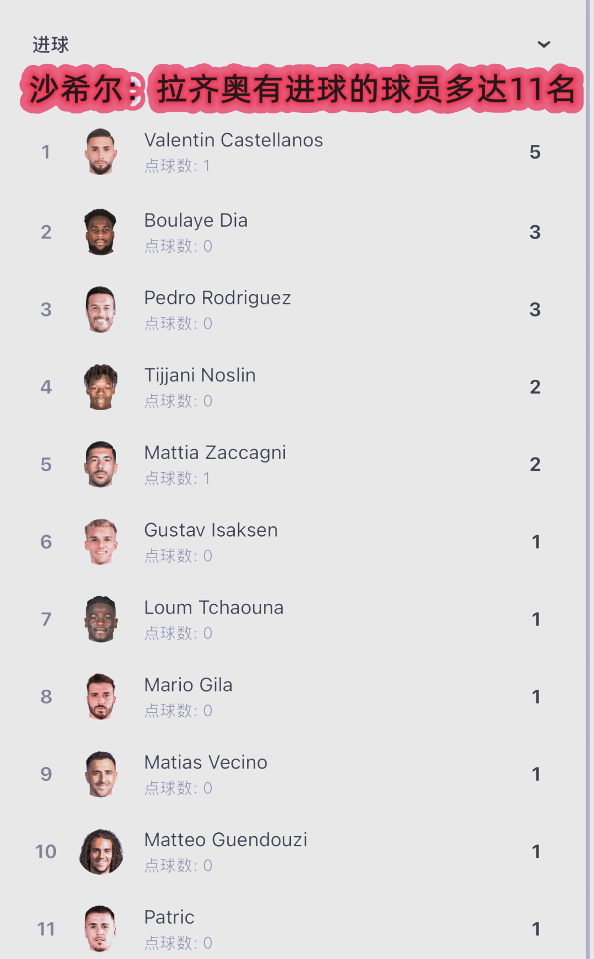Select Matteo Guendouzi round avatar

(101, 852)
